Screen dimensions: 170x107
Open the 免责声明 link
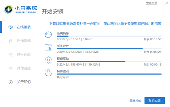click(x=152, y=3)
